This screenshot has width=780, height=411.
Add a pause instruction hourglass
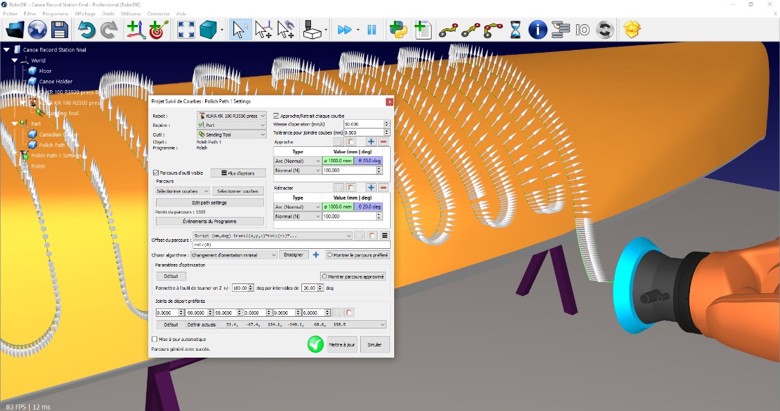tap(515, 30)
